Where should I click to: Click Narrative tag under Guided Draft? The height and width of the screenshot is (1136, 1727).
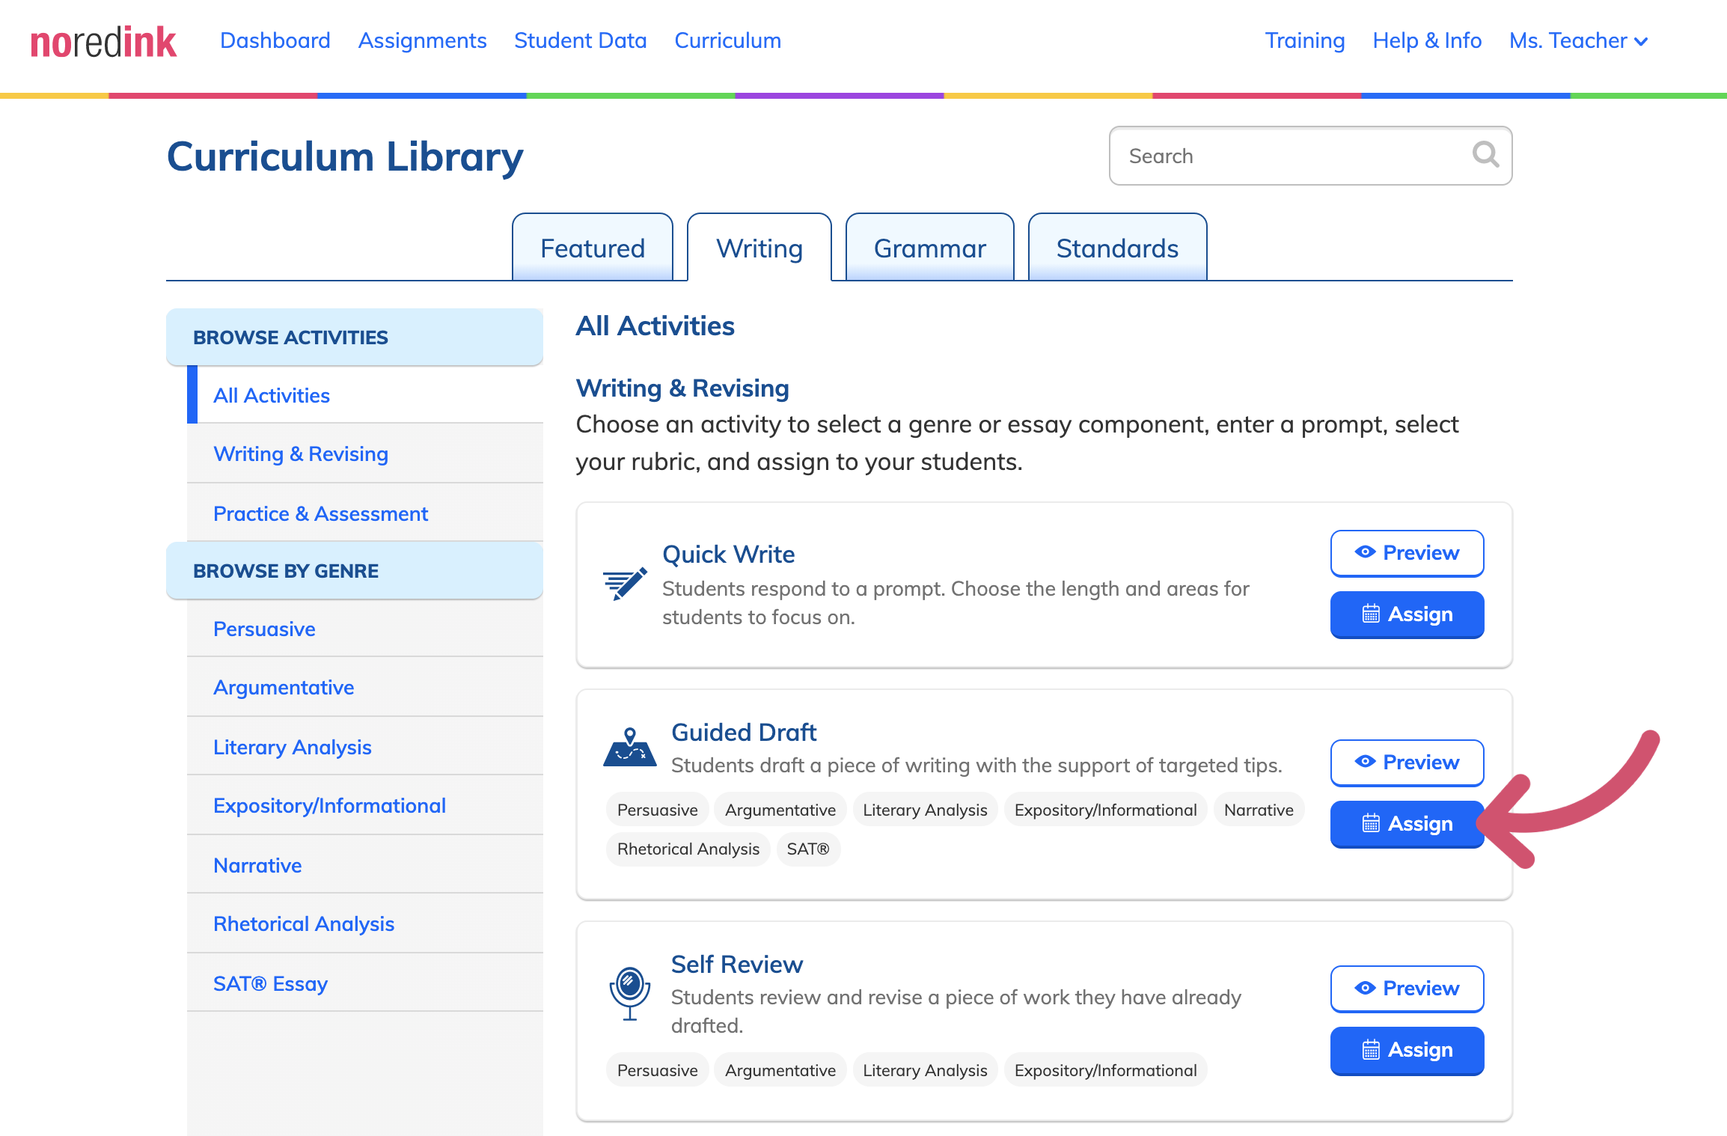coord(1259,810)
